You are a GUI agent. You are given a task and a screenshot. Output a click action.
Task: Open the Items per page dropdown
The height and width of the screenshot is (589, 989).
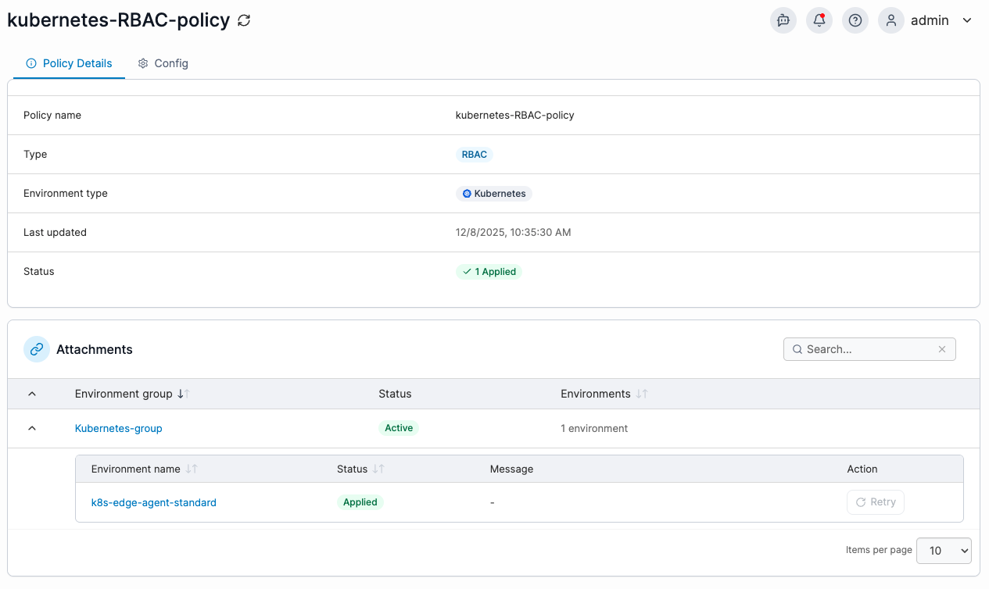pyautogui.click(x=944, y=551)
